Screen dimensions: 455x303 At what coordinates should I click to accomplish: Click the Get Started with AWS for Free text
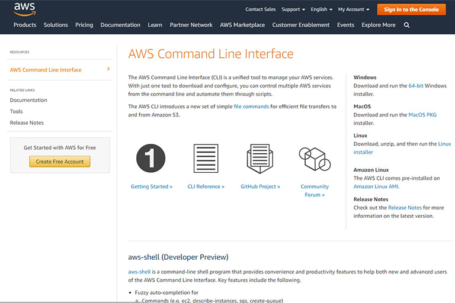pyautogui.click(x=60, y=147)
